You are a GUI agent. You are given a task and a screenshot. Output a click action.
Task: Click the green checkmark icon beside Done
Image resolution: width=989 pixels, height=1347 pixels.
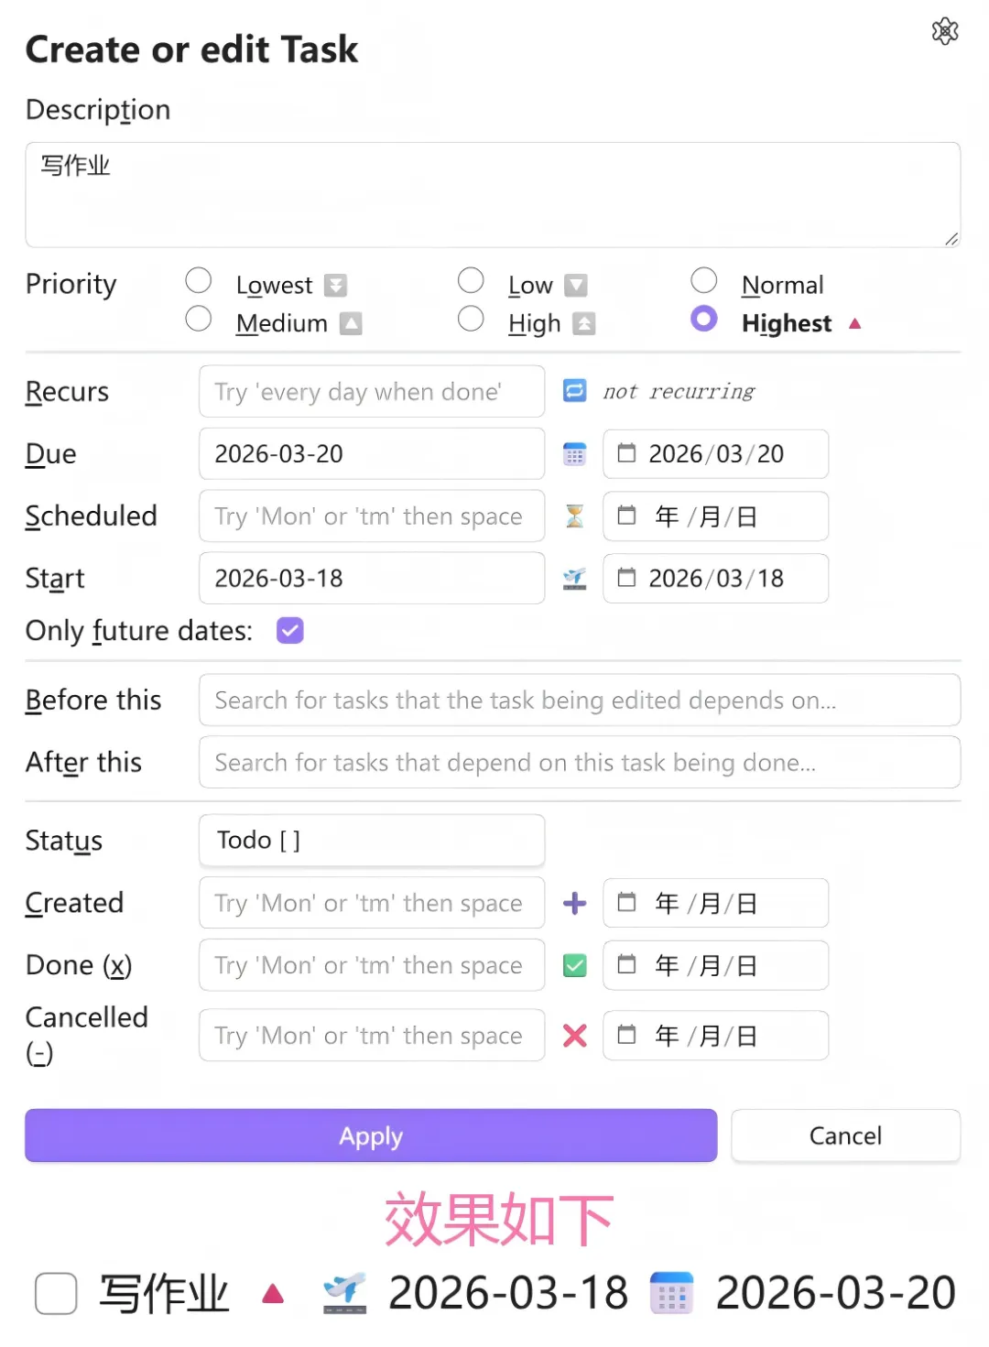574,966
